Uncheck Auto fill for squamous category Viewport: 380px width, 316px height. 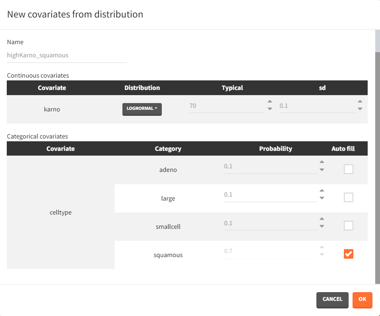(348, 254)
